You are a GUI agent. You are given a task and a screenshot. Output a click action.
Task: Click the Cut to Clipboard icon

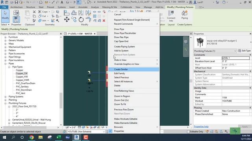pyautogui.click(x=34, y=12)
